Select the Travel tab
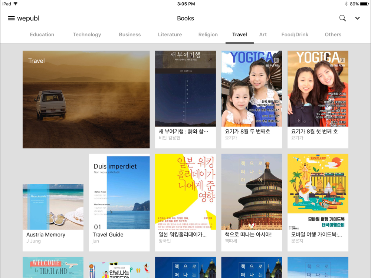Screen dimensions: 371x278 pos(239,34)
